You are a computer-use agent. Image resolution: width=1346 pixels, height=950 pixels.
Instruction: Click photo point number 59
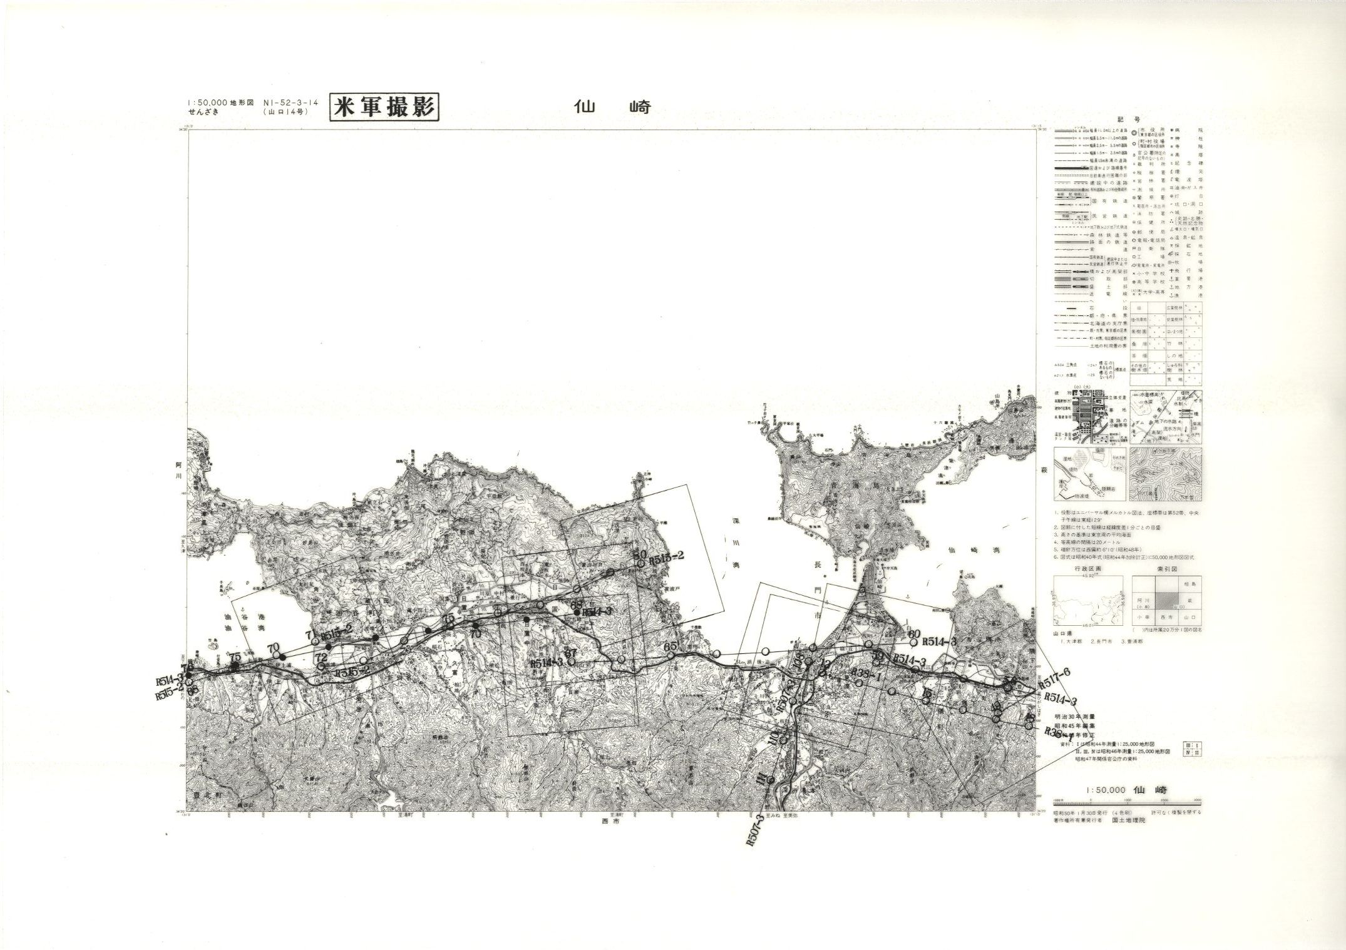click(878, 656)
